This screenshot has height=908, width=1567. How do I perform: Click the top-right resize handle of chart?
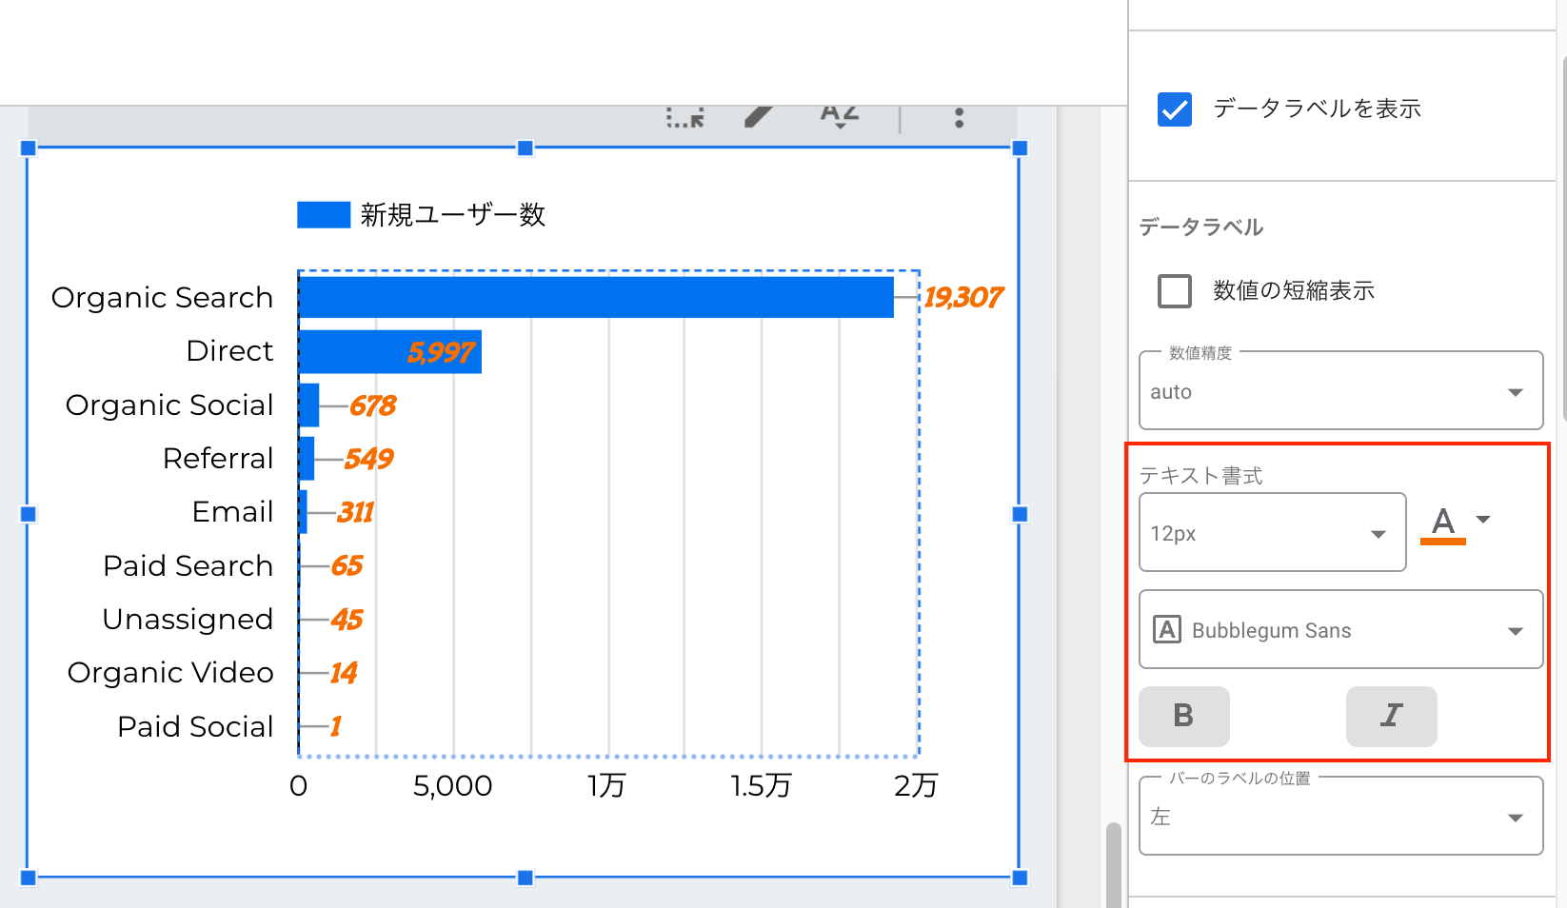pyautogui.click(x=1020, y=148)
